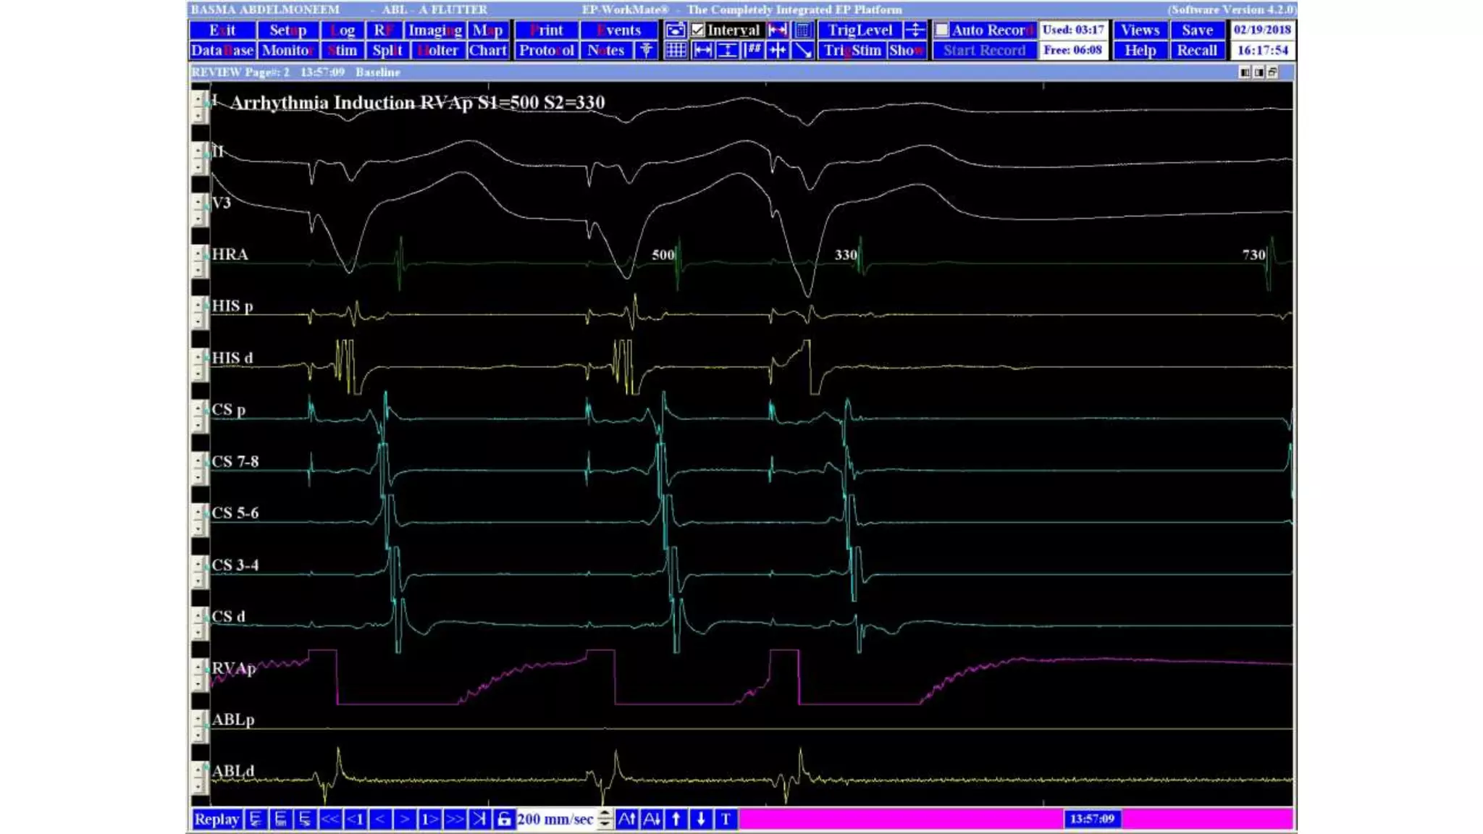Click the up arrow icon in the bottom bar

click(676, 820)
